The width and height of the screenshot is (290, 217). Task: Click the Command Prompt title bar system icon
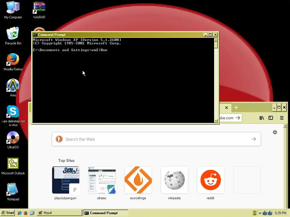click(35, 35)
